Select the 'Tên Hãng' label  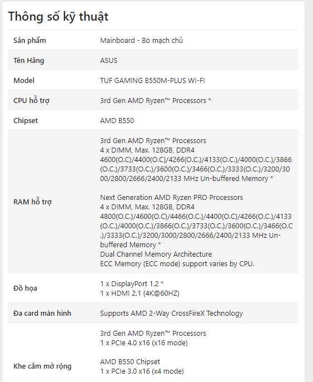(x=29, y=60)
